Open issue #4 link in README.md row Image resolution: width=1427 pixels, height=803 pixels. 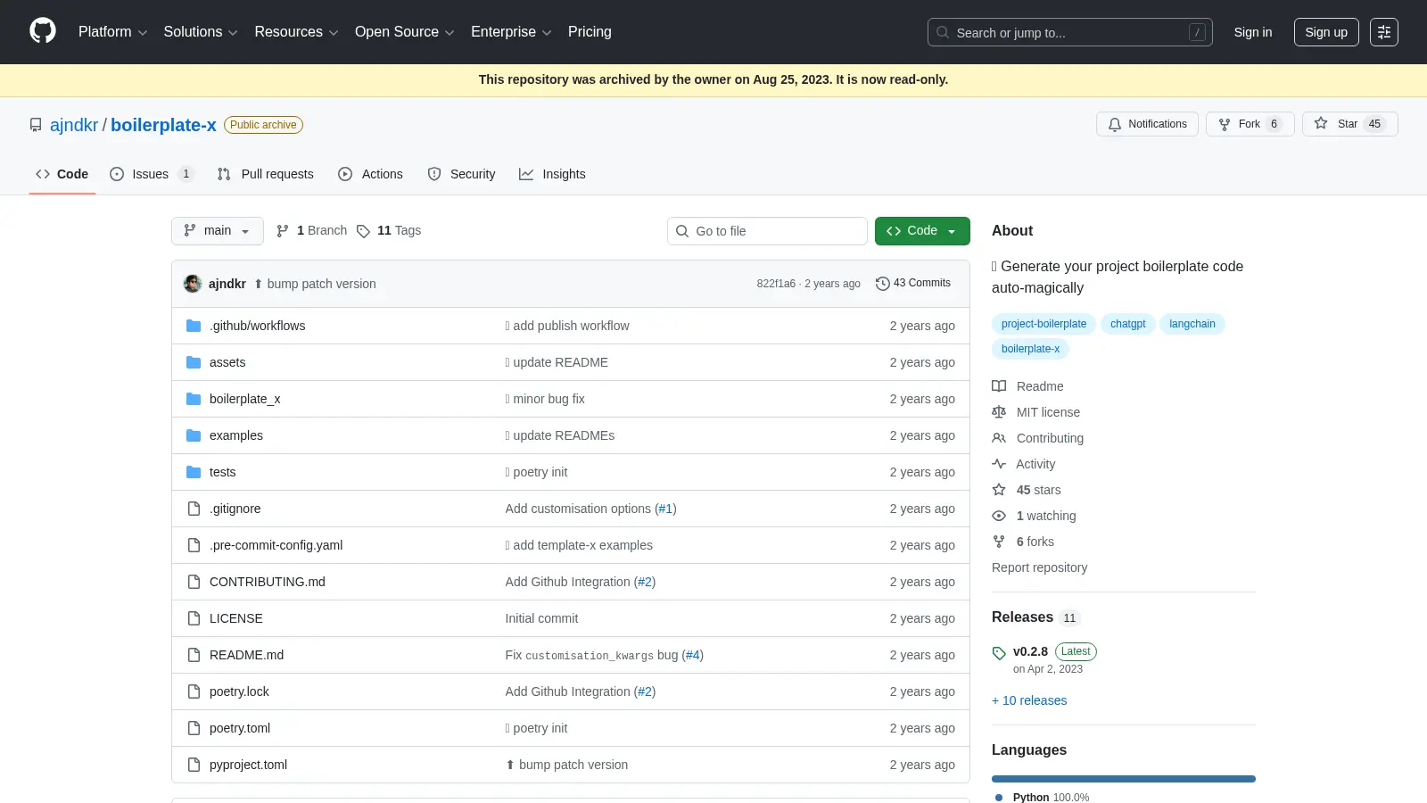point(693,655)
